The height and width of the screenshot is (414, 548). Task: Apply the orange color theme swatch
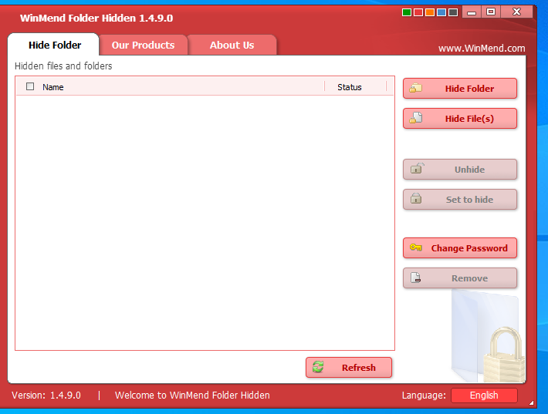coord(430,12)
